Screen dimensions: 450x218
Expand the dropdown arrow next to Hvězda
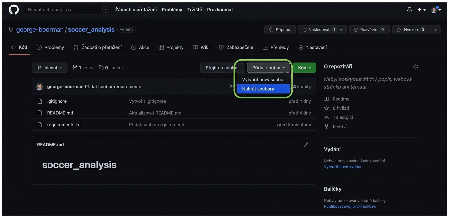coord(436,30)
